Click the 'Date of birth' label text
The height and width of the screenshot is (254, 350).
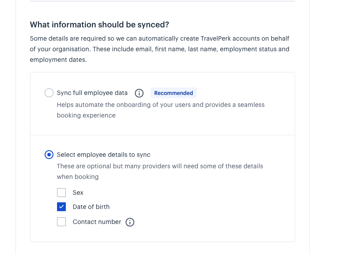coord(91,207)
